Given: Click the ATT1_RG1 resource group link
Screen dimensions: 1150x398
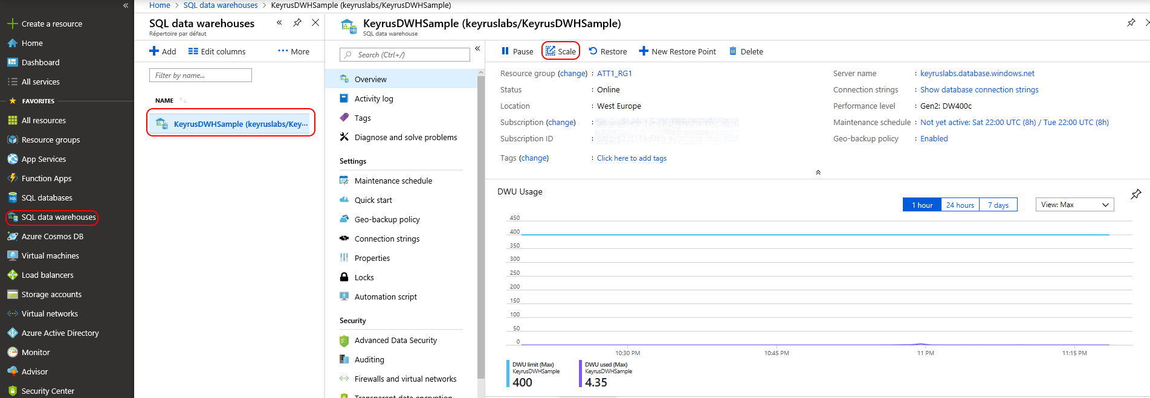Looking at the screenshot, I should (615, 73).
